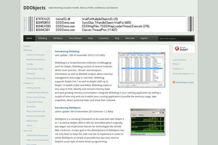The height and width of the screenshot is (145, 218).
Task: Click 'WaitForMultipleObjectsEx (0)' in banner
Action: coord(100,19)
